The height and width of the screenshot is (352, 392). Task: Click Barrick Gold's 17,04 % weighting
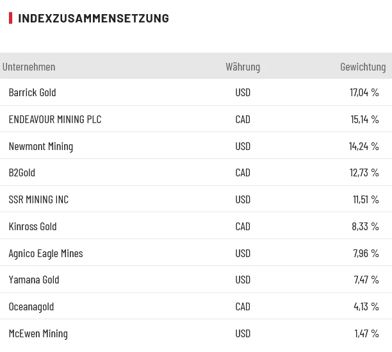pyautogui.click(x=364, y=92)
